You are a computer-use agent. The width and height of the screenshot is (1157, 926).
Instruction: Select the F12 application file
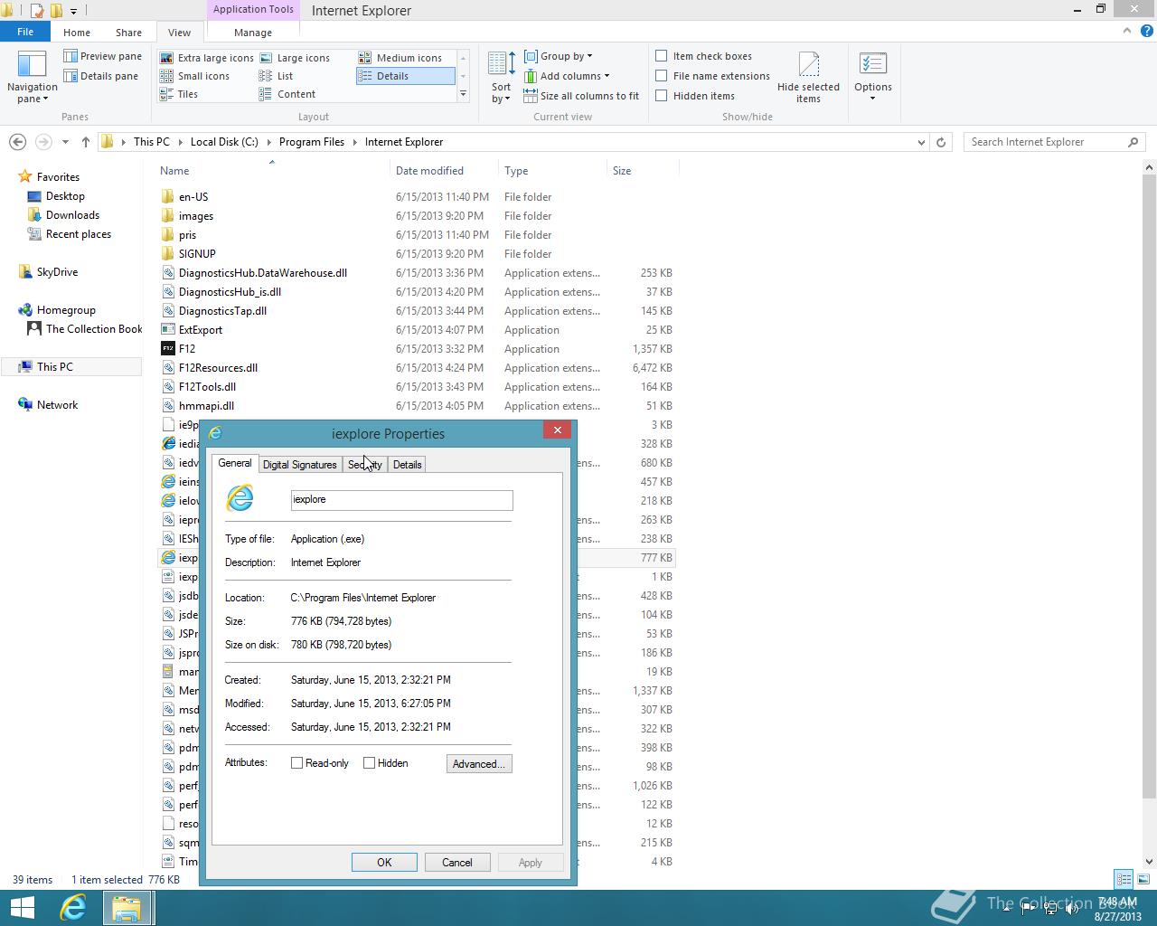(x=186, y=349)
